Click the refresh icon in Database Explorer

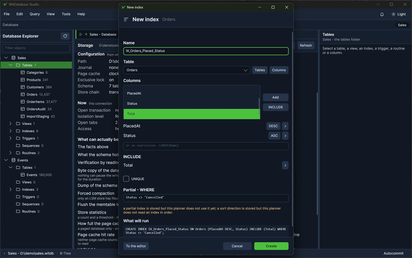coord(65,36)
